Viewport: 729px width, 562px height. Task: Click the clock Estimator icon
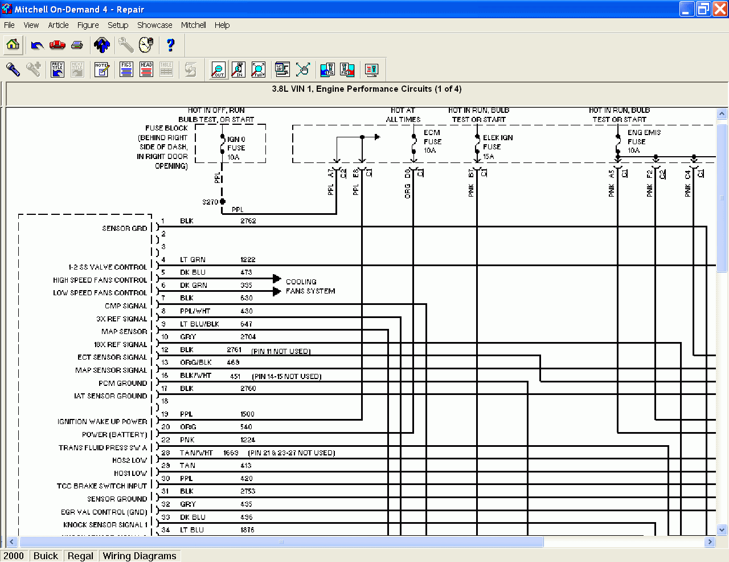coord(146,45)
